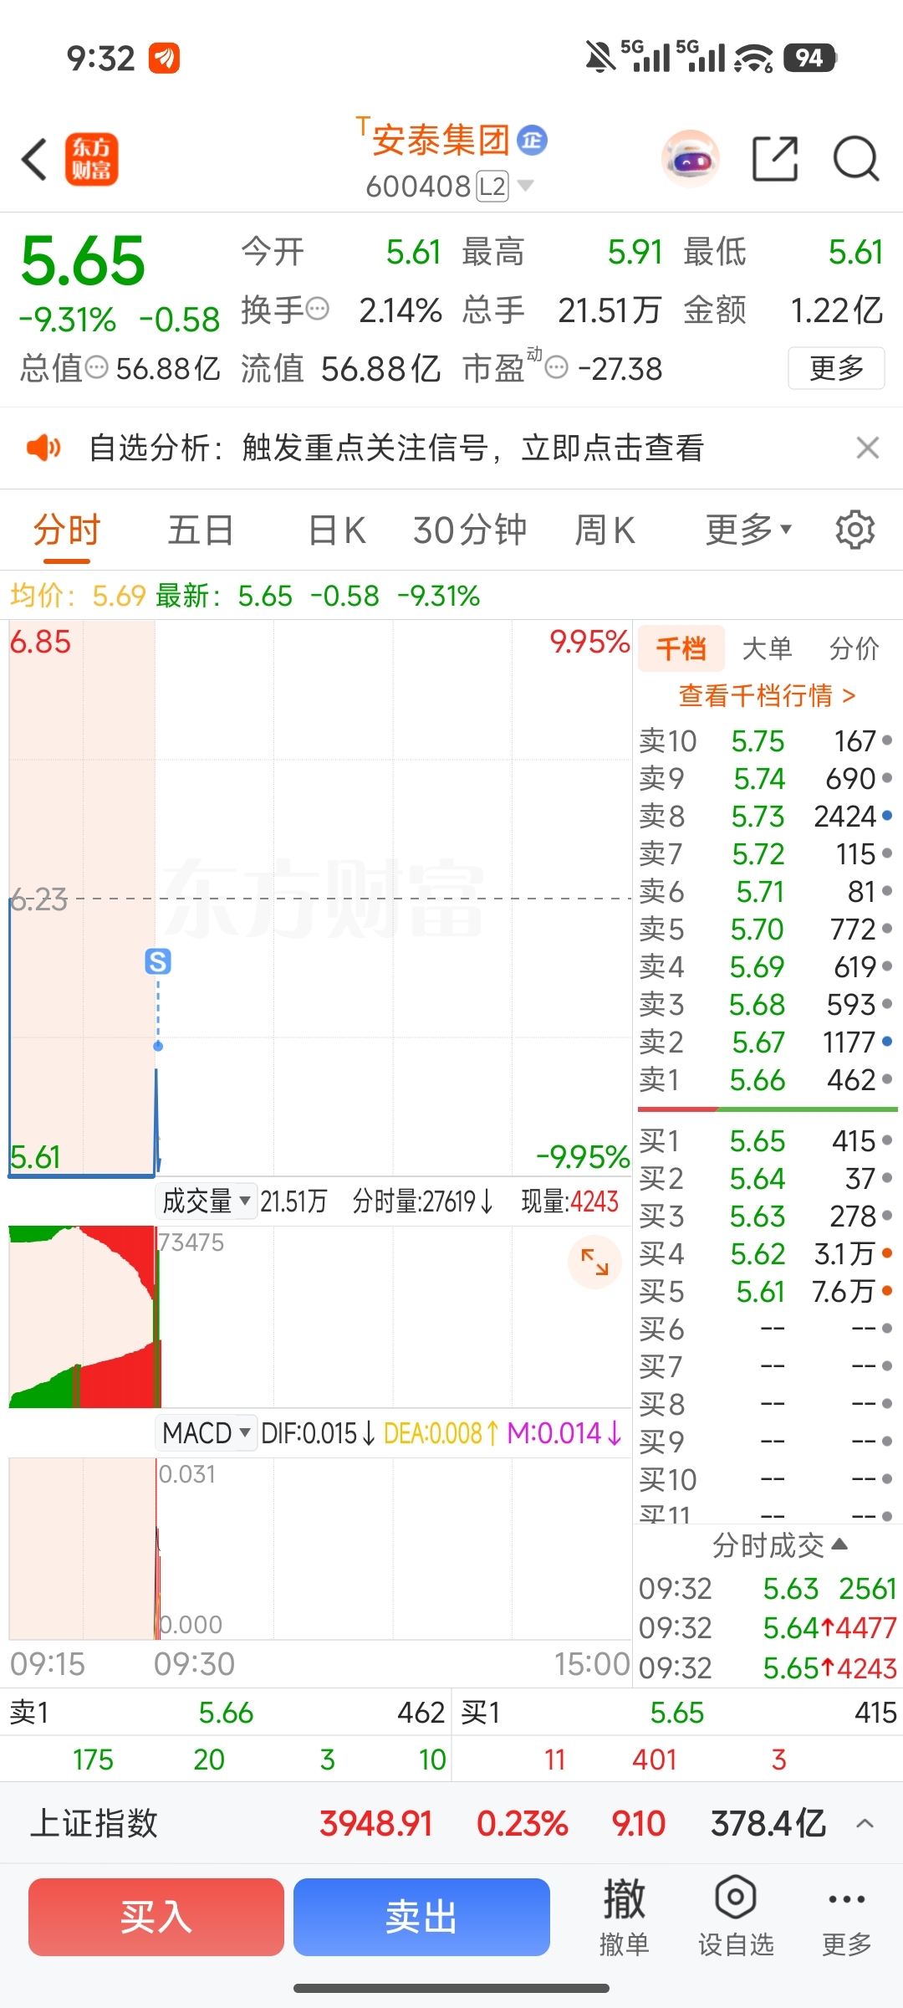Image resolution: width=903 pixels, height=2008 pixels.
Task: Tap the 换手 info bubble icon
Action: coord(318,310)
